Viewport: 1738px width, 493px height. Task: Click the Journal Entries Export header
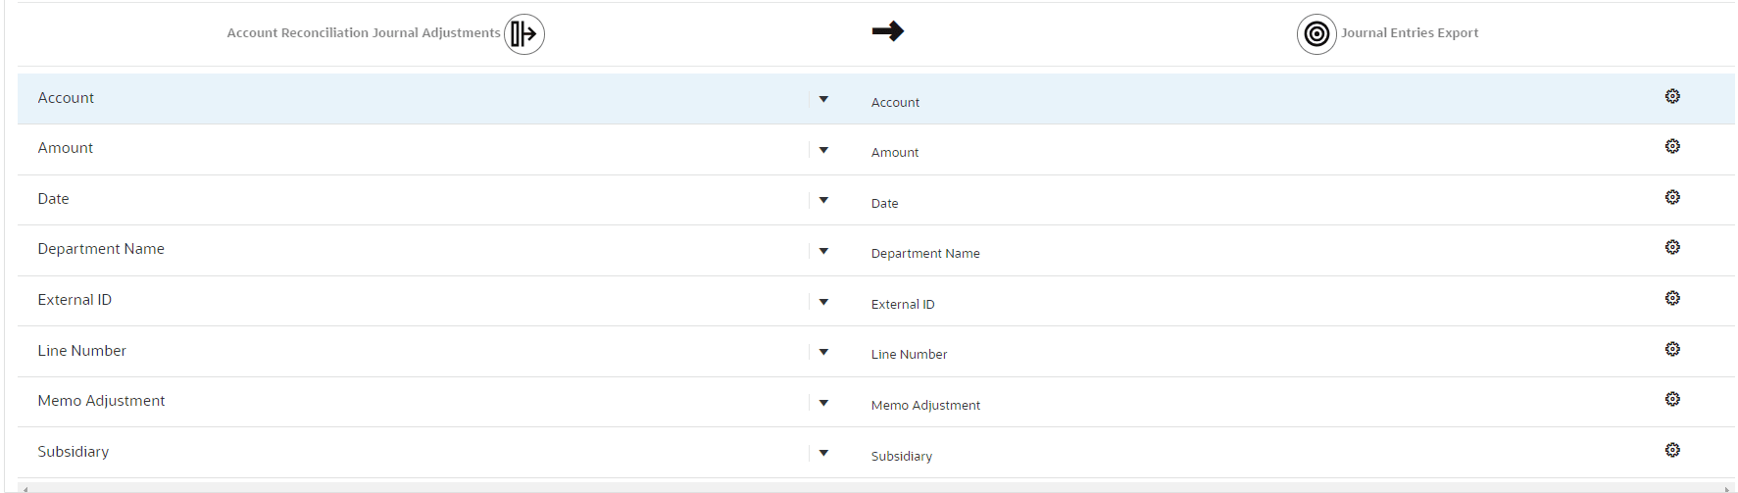pyautogui.click(x=1410, y=32)
